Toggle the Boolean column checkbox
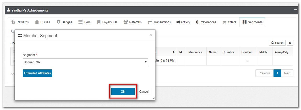 [248, 61]
